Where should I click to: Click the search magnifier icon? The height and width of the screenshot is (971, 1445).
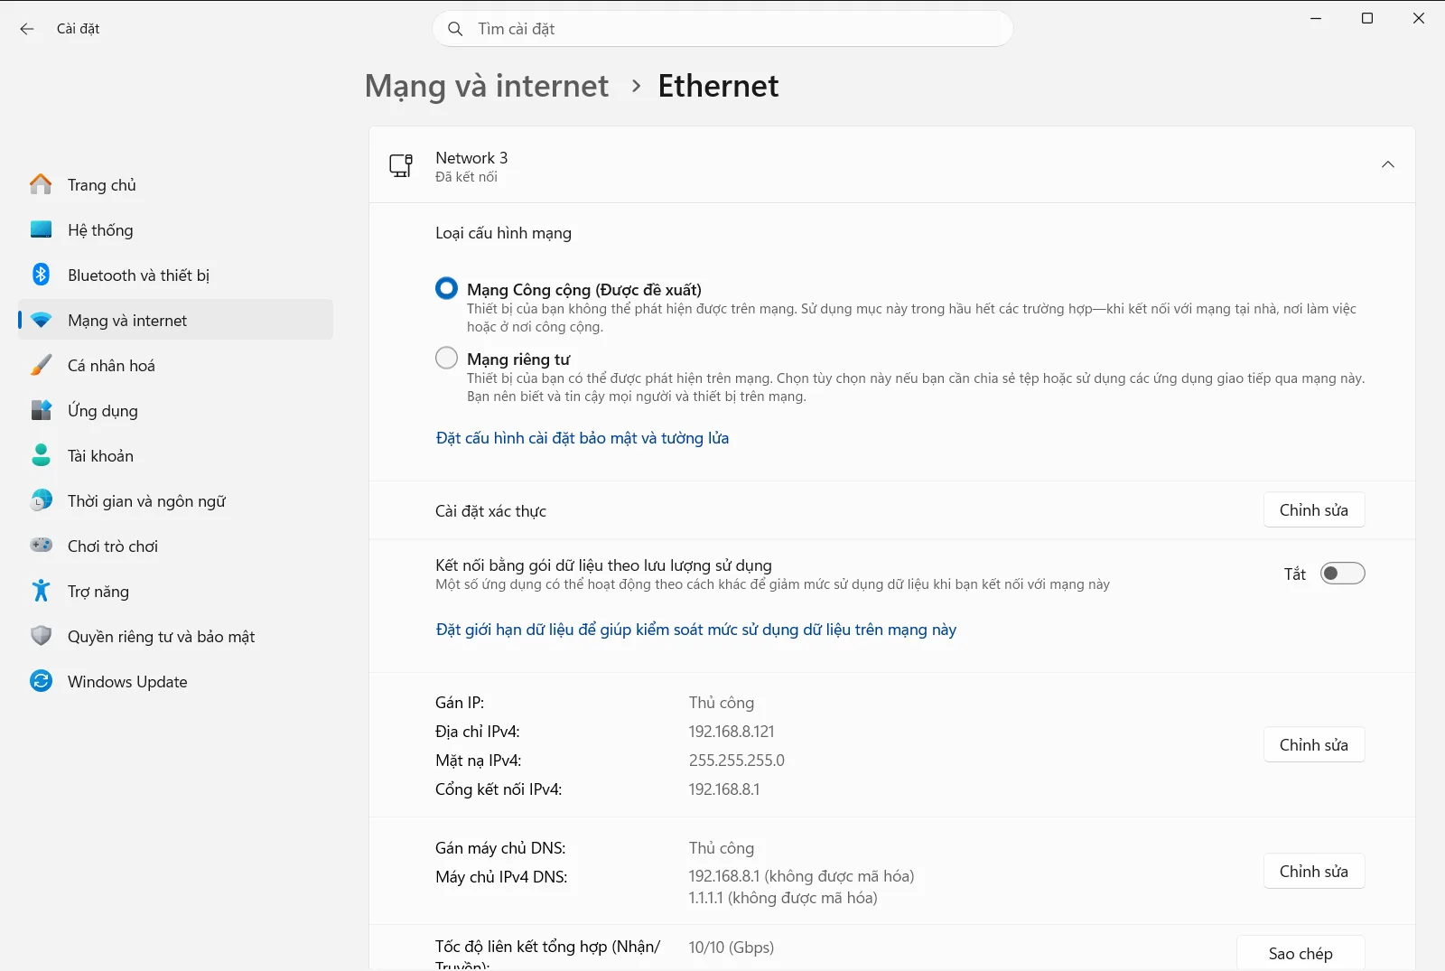coord(455,29)
